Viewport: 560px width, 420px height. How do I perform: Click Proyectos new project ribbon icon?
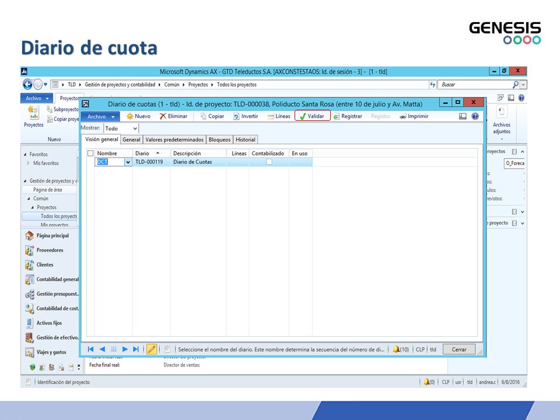[x=34, y=117]
